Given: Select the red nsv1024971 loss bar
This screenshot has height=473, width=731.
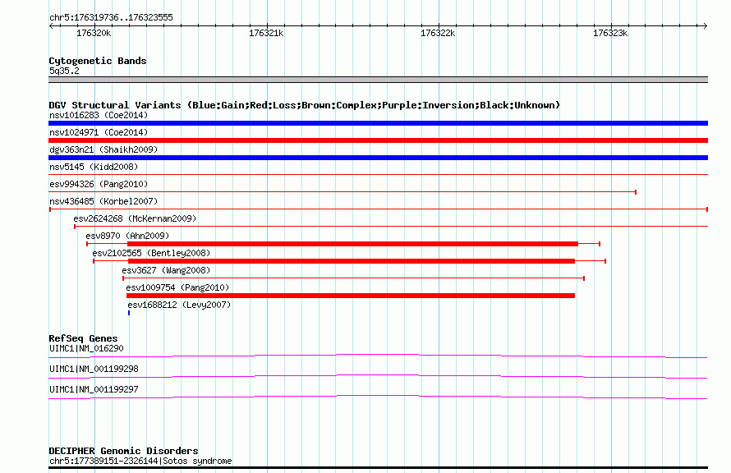Looking at the screenshot, I should pos(378,140).
